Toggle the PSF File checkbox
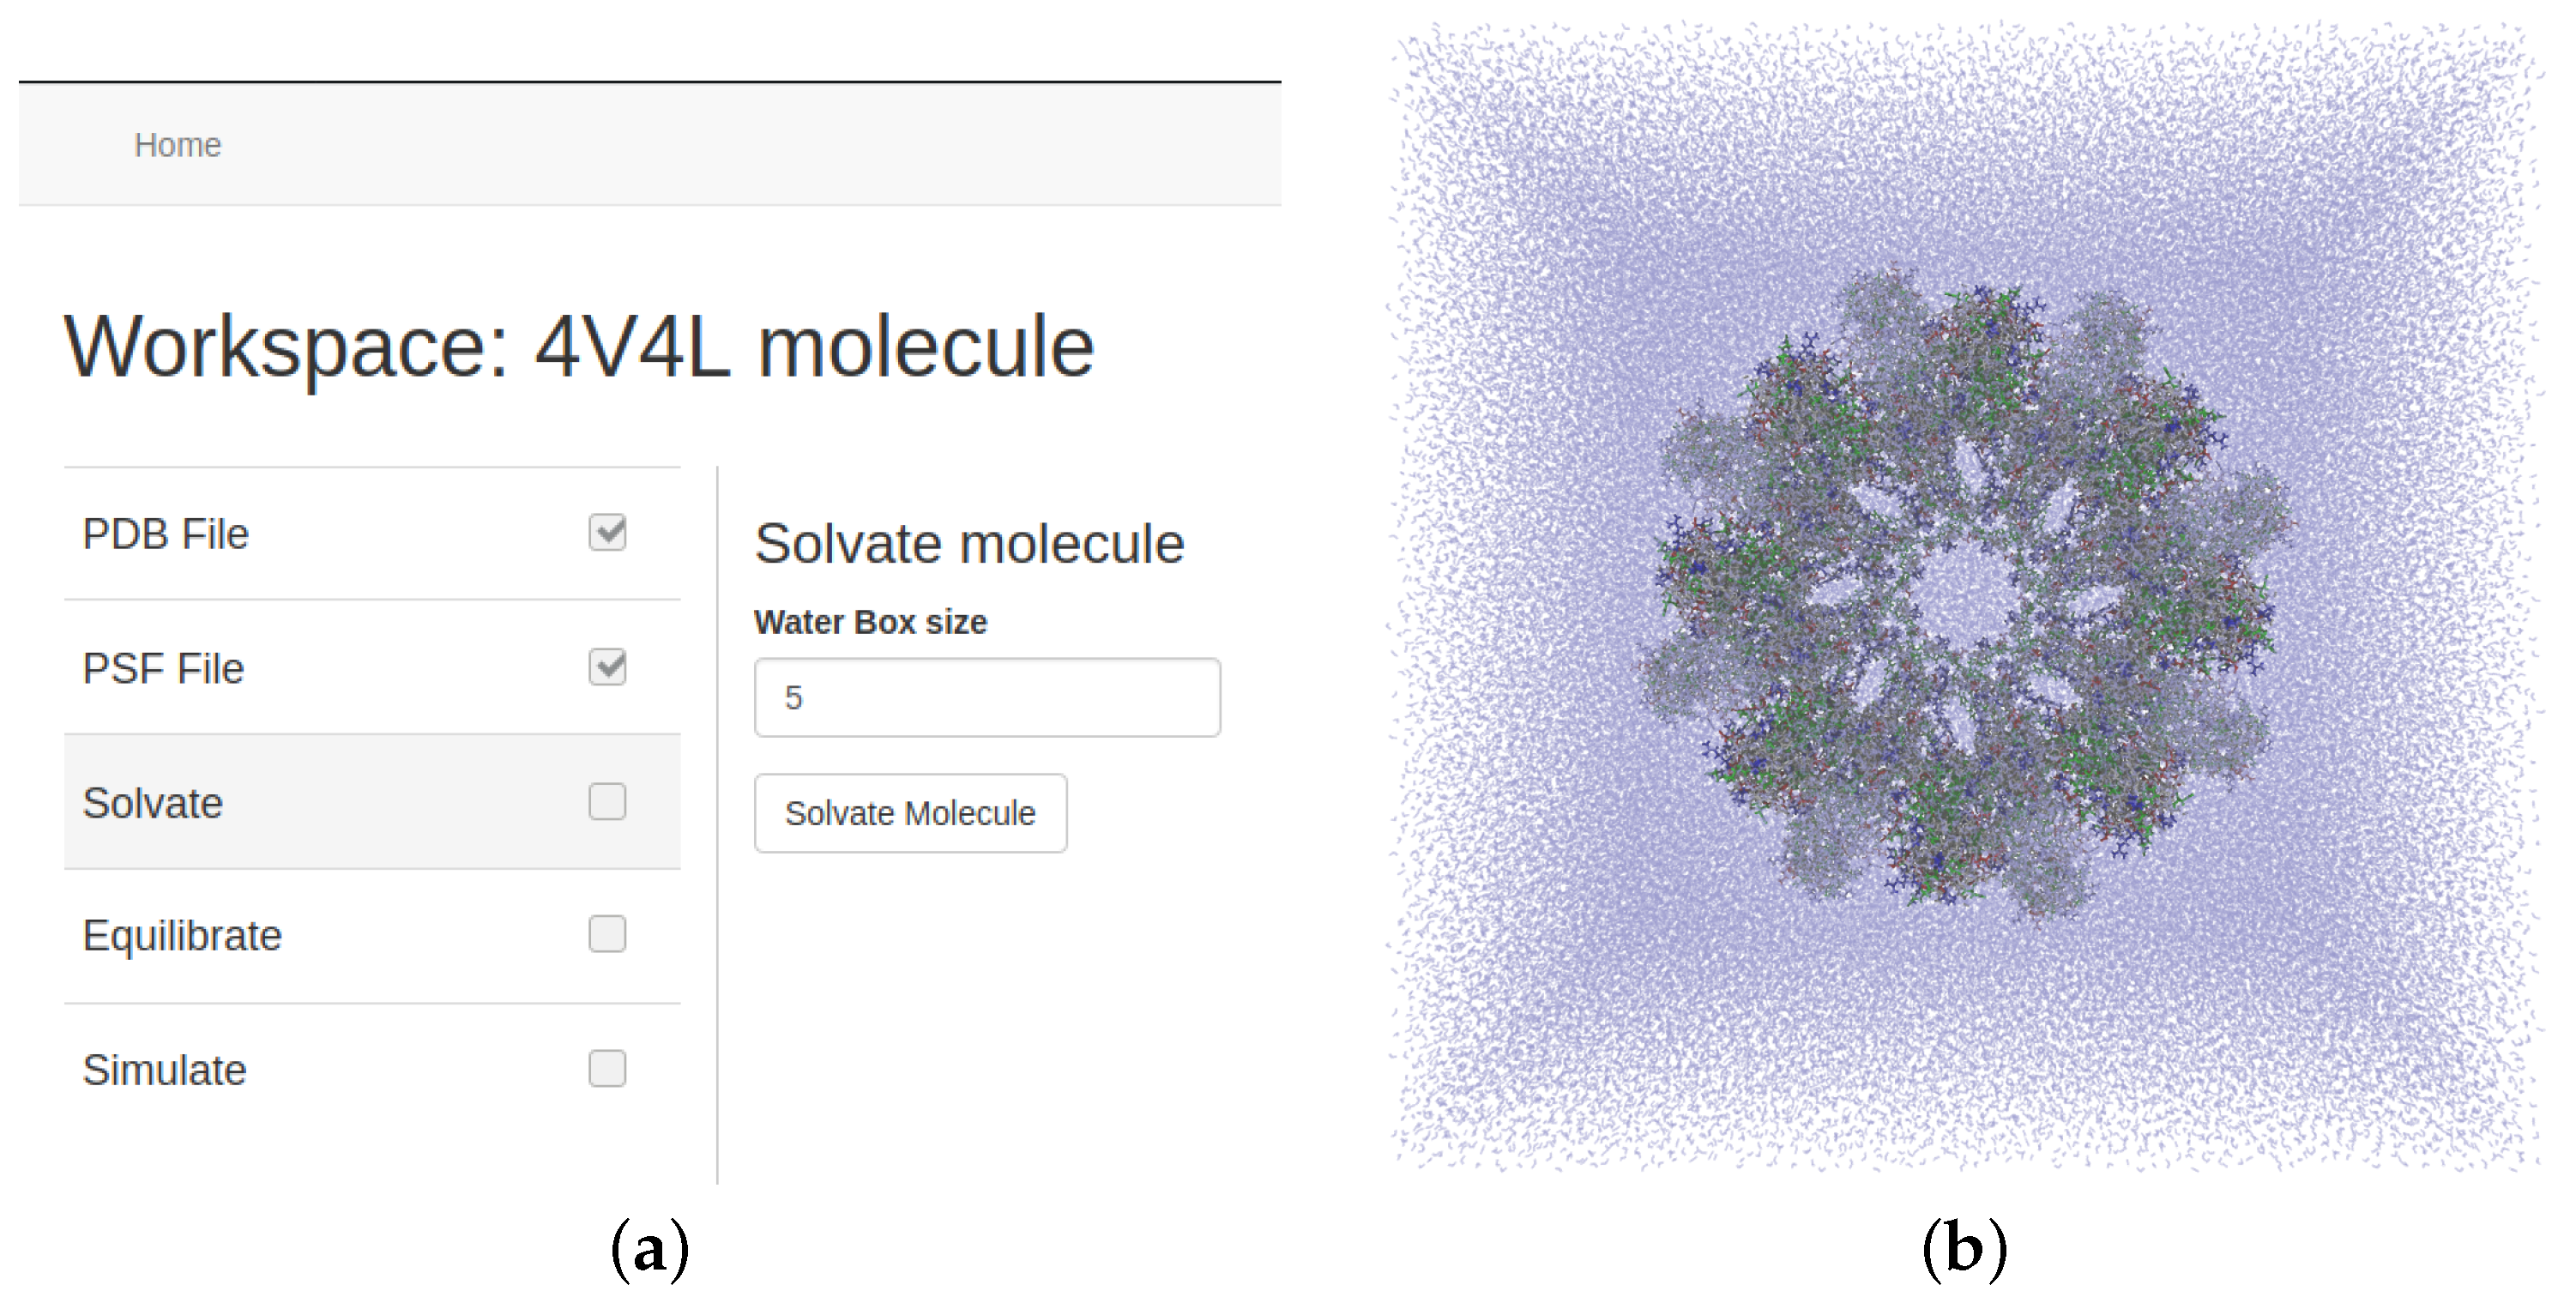 coord(607,667)
